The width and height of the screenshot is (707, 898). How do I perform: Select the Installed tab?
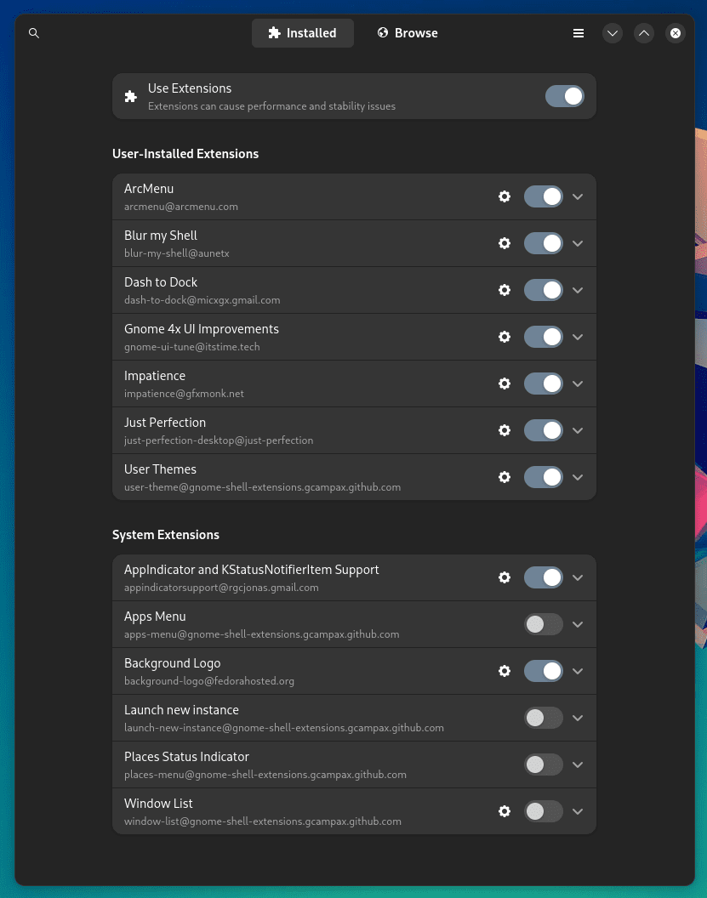click(x=302, y=33)
